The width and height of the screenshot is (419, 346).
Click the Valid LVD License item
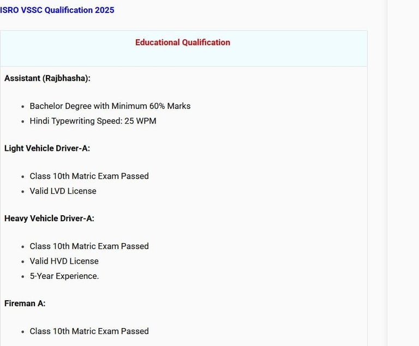pyautogui.click(x=63, y=191)
